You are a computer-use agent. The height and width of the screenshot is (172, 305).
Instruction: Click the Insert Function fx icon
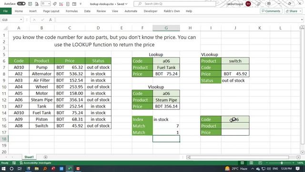pos(51,20)
